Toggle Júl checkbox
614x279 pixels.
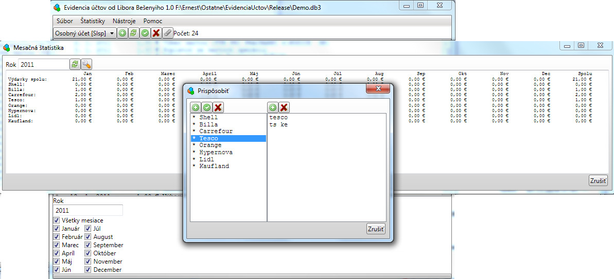tap(88, 228)
